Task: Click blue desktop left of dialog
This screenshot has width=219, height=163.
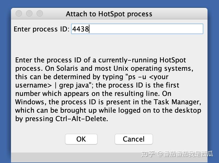Action: coord(5,79)
